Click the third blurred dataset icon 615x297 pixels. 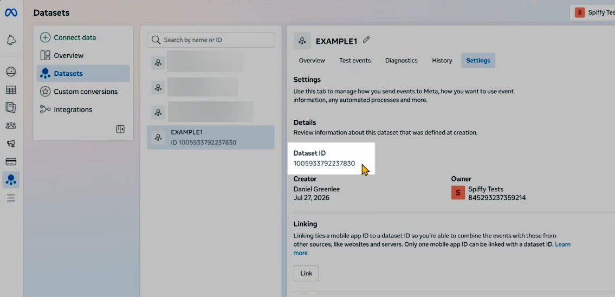click(158, 112)
